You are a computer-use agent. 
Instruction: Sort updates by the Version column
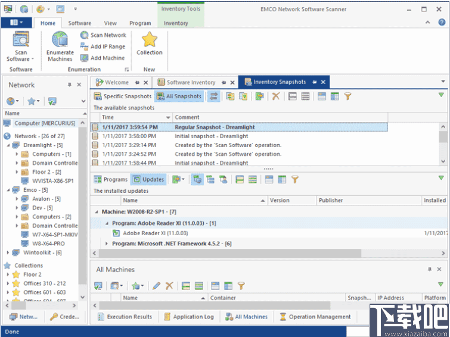click(x=292, y=201)
